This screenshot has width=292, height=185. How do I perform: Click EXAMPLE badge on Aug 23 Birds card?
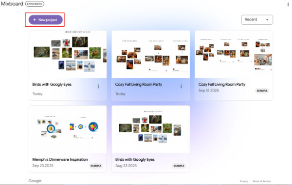point(179,166)
